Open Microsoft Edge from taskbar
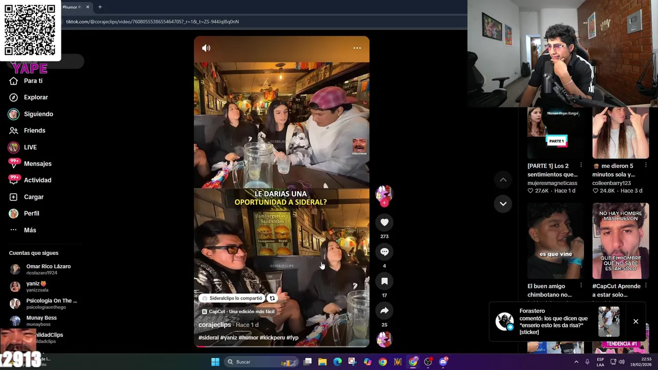Viewport: 658px width, 370px height. 337,362
